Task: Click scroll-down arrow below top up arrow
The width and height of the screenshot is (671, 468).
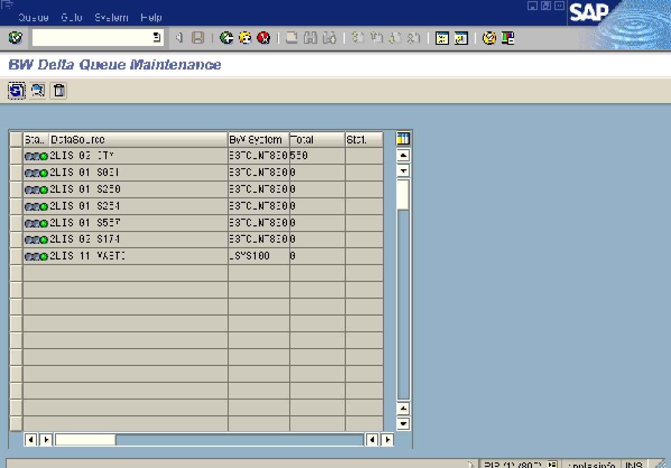Action: [403, 171]
